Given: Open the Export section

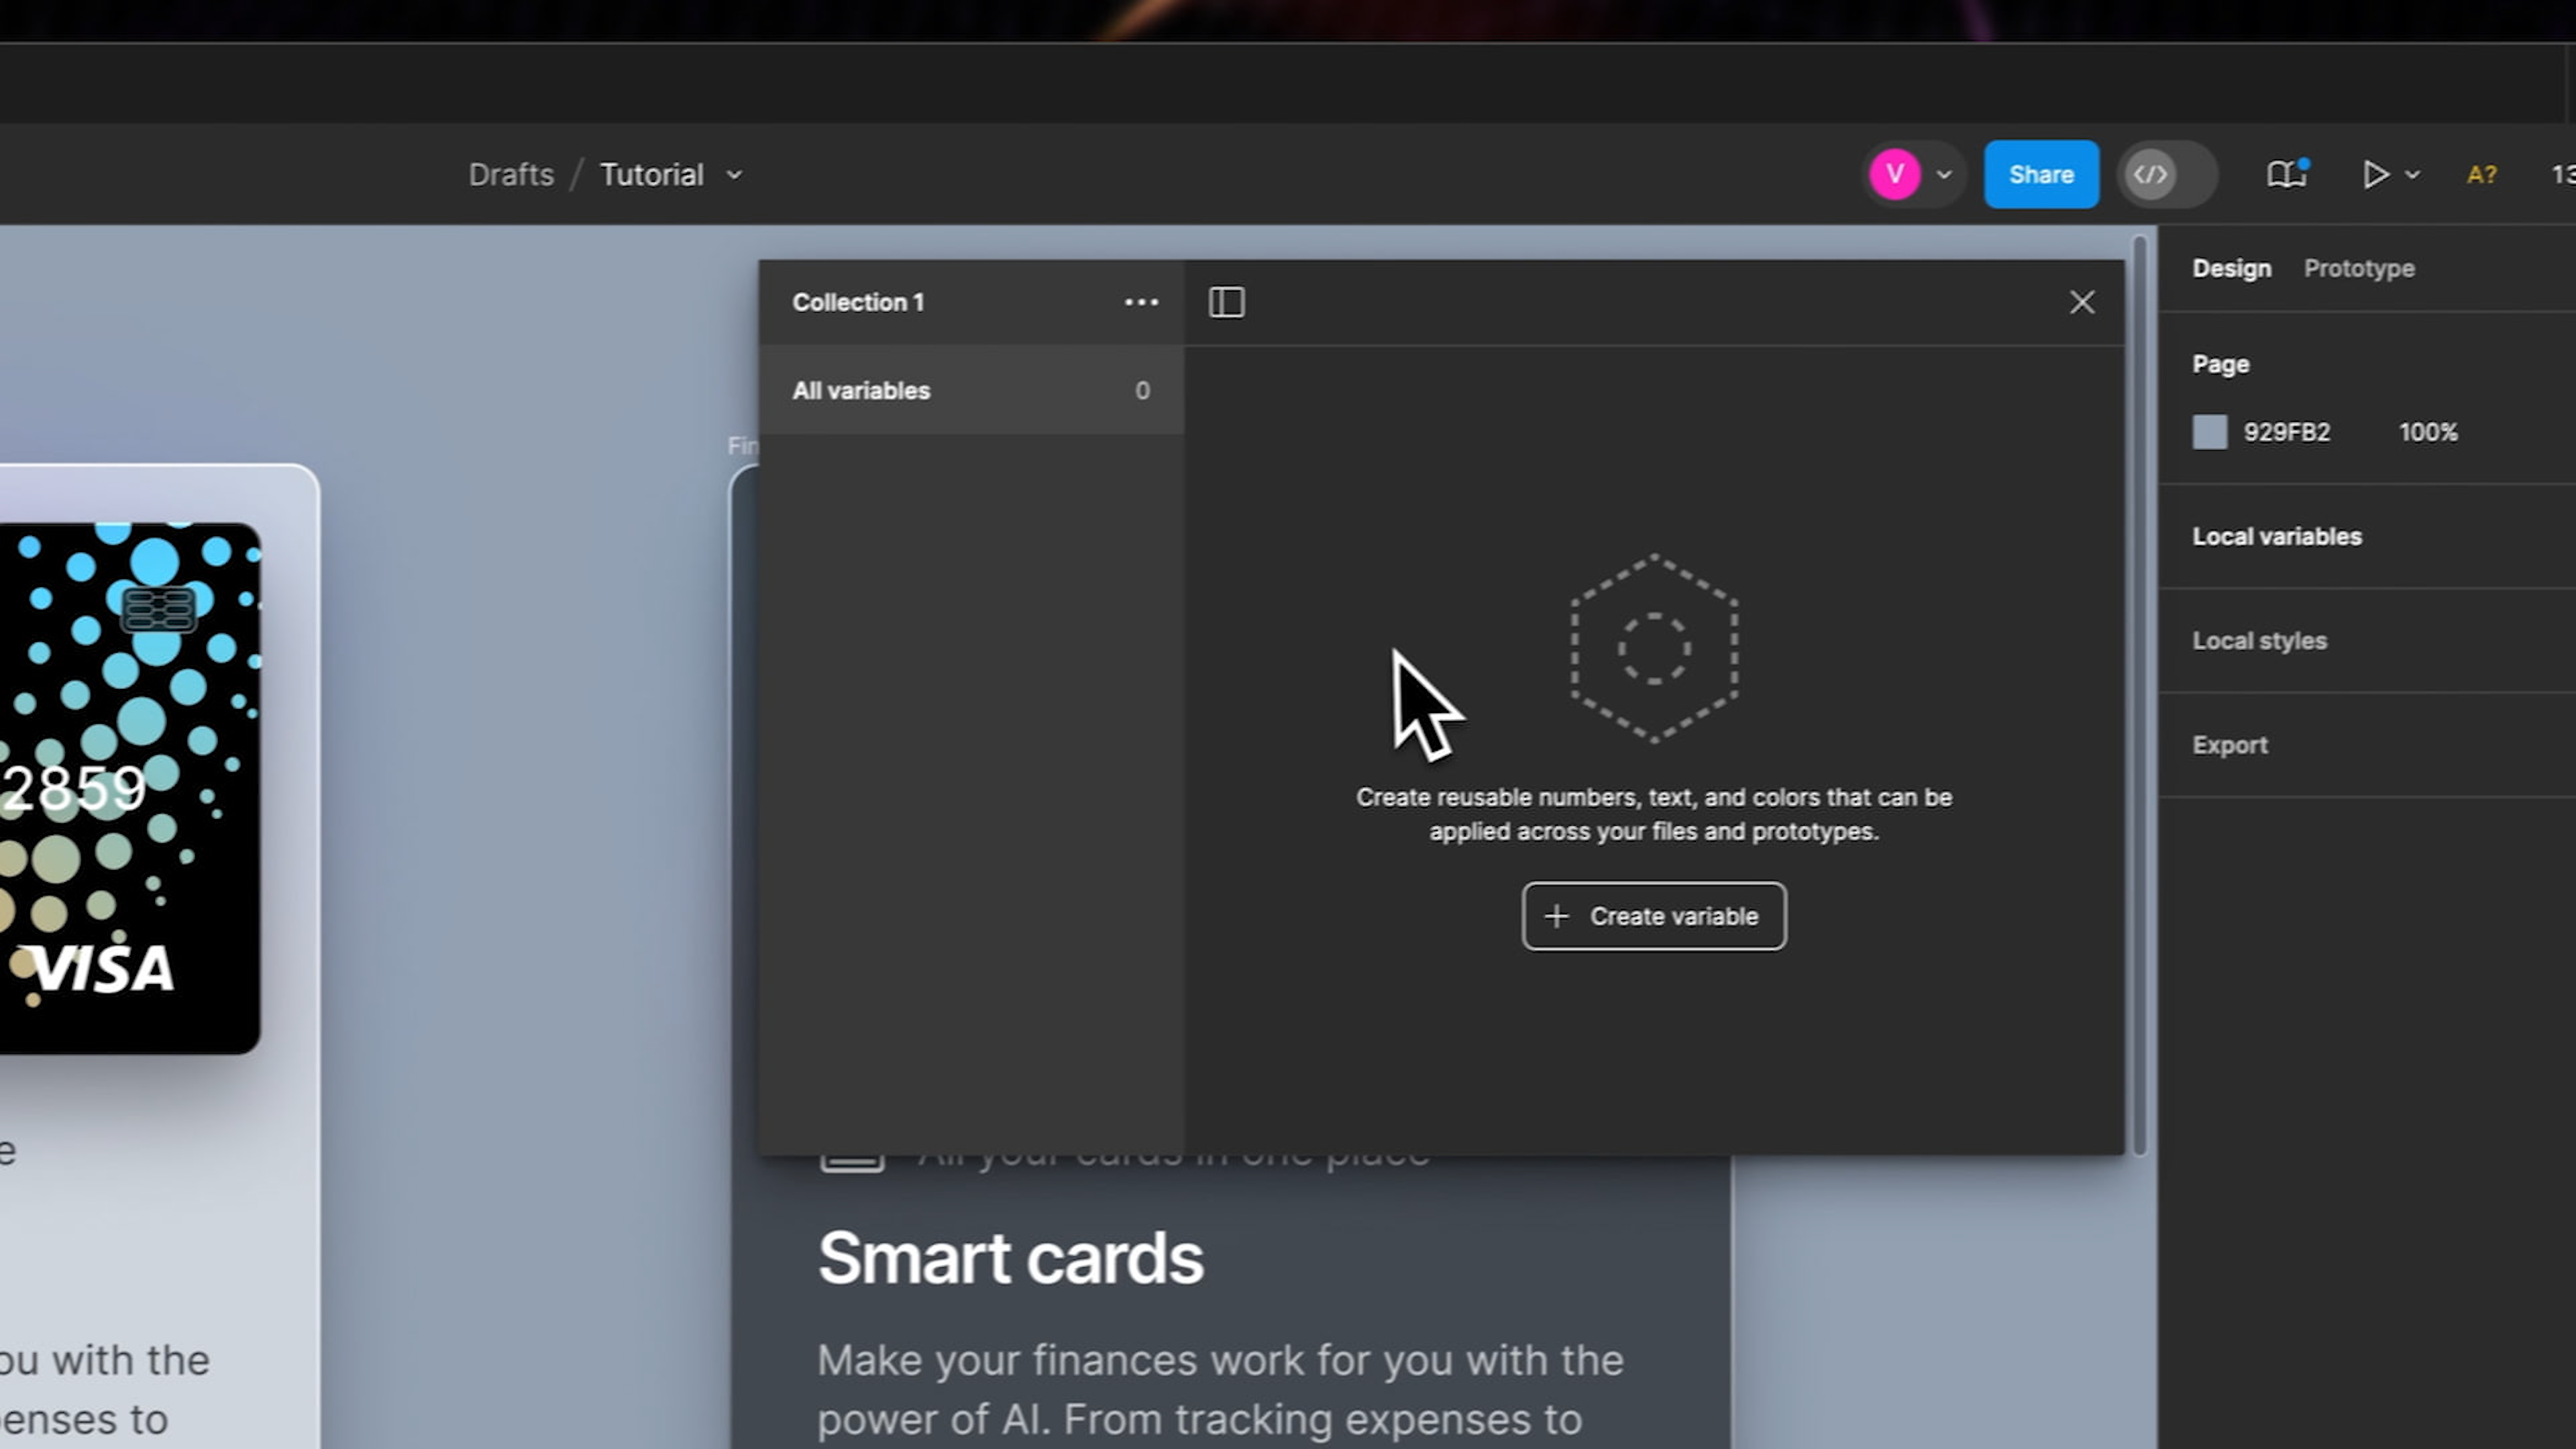Looking at the screenshot, I should (2230, 744).
